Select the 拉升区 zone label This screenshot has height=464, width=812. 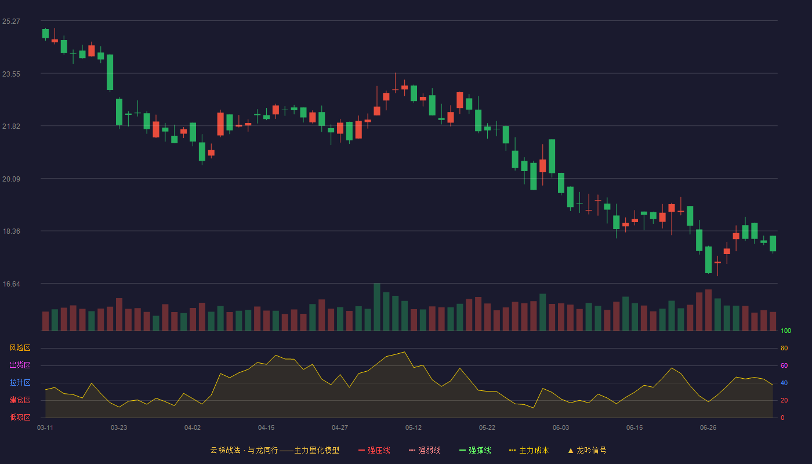click(x=20, y=383)
